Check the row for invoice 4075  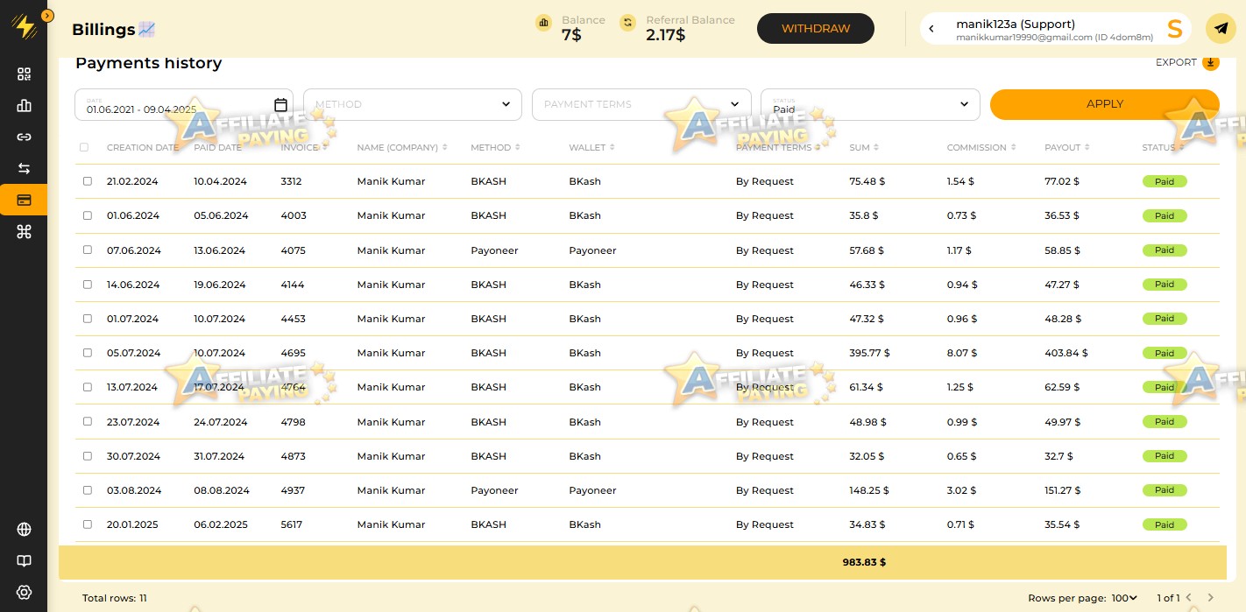pyautogui.click(x=87, y=250)
